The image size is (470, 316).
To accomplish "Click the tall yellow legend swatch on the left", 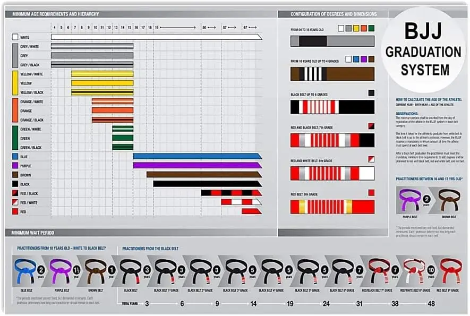I will [15, 83].
